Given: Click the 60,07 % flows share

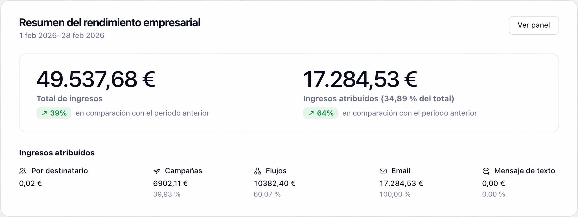Looking at the screenshot, I should (267, 194).
